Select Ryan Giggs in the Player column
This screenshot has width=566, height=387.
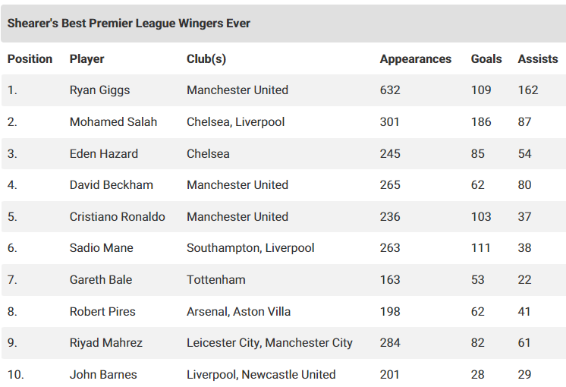(99, 90)
